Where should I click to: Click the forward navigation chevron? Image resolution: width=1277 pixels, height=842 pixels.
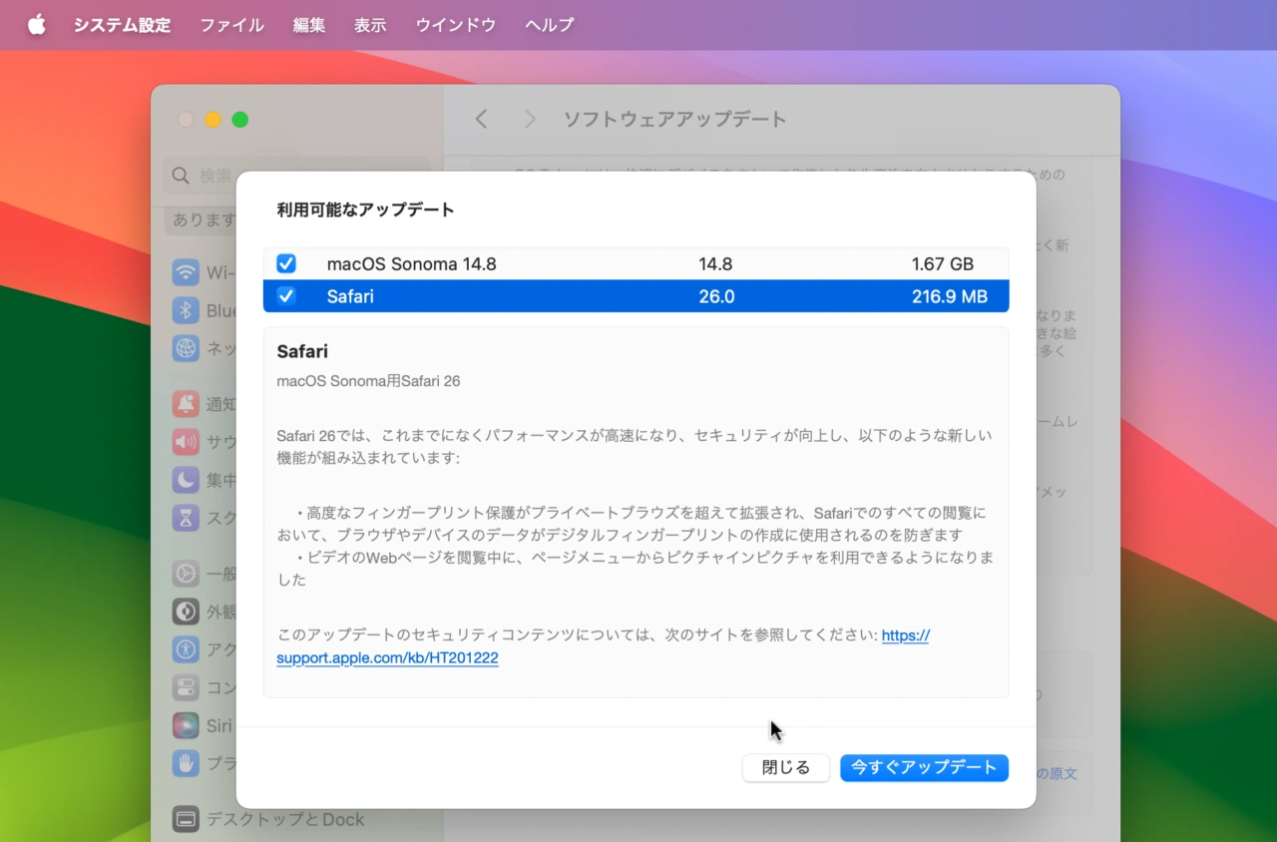pyautogui.click(x=530, y=118)
